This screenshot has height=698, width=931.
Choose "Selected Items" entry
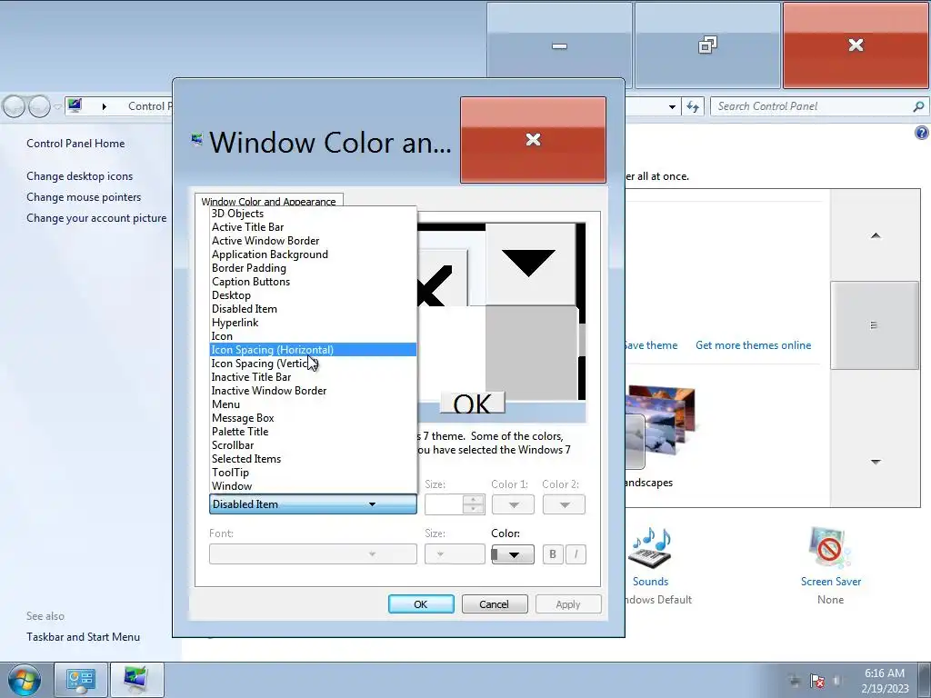(x=313, y=459)
